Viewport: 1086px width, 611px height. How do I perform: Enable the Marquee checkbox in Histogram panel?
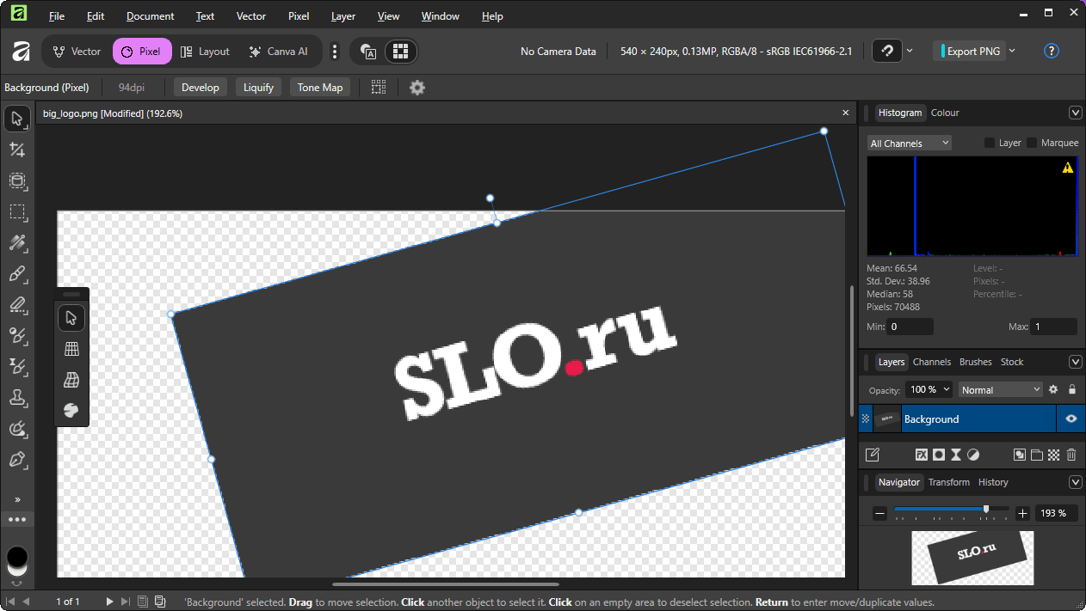pyautogui.click(x=1031, y=143)
